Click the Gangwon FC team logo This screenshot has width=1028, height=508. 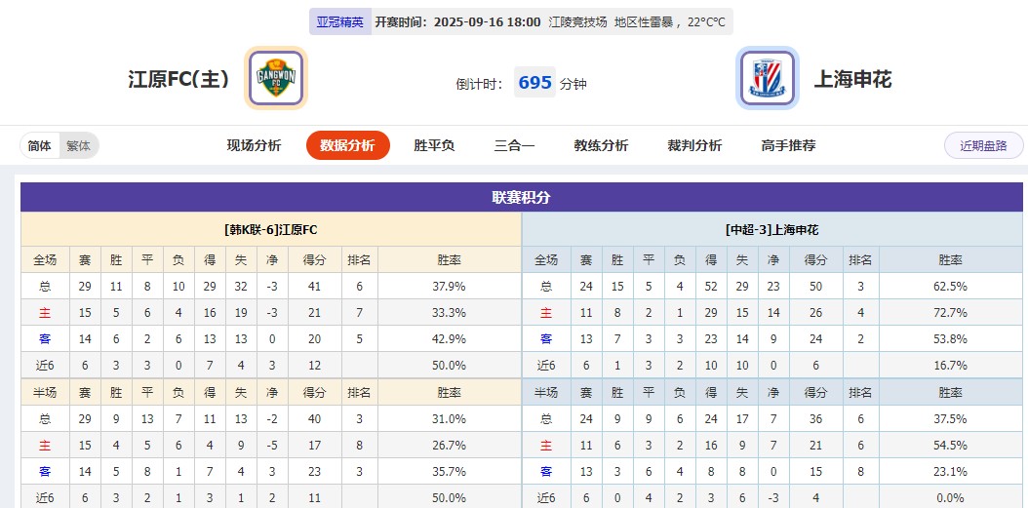[276, 78]
